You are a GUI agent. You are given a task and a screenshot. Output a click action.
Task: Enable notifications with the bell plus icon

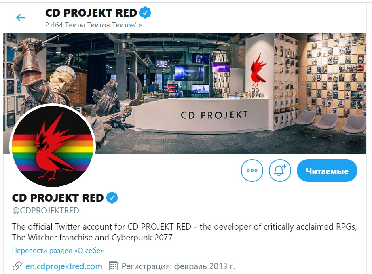click(280, 171)
